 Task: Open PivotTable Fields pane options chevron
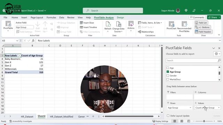214,48
